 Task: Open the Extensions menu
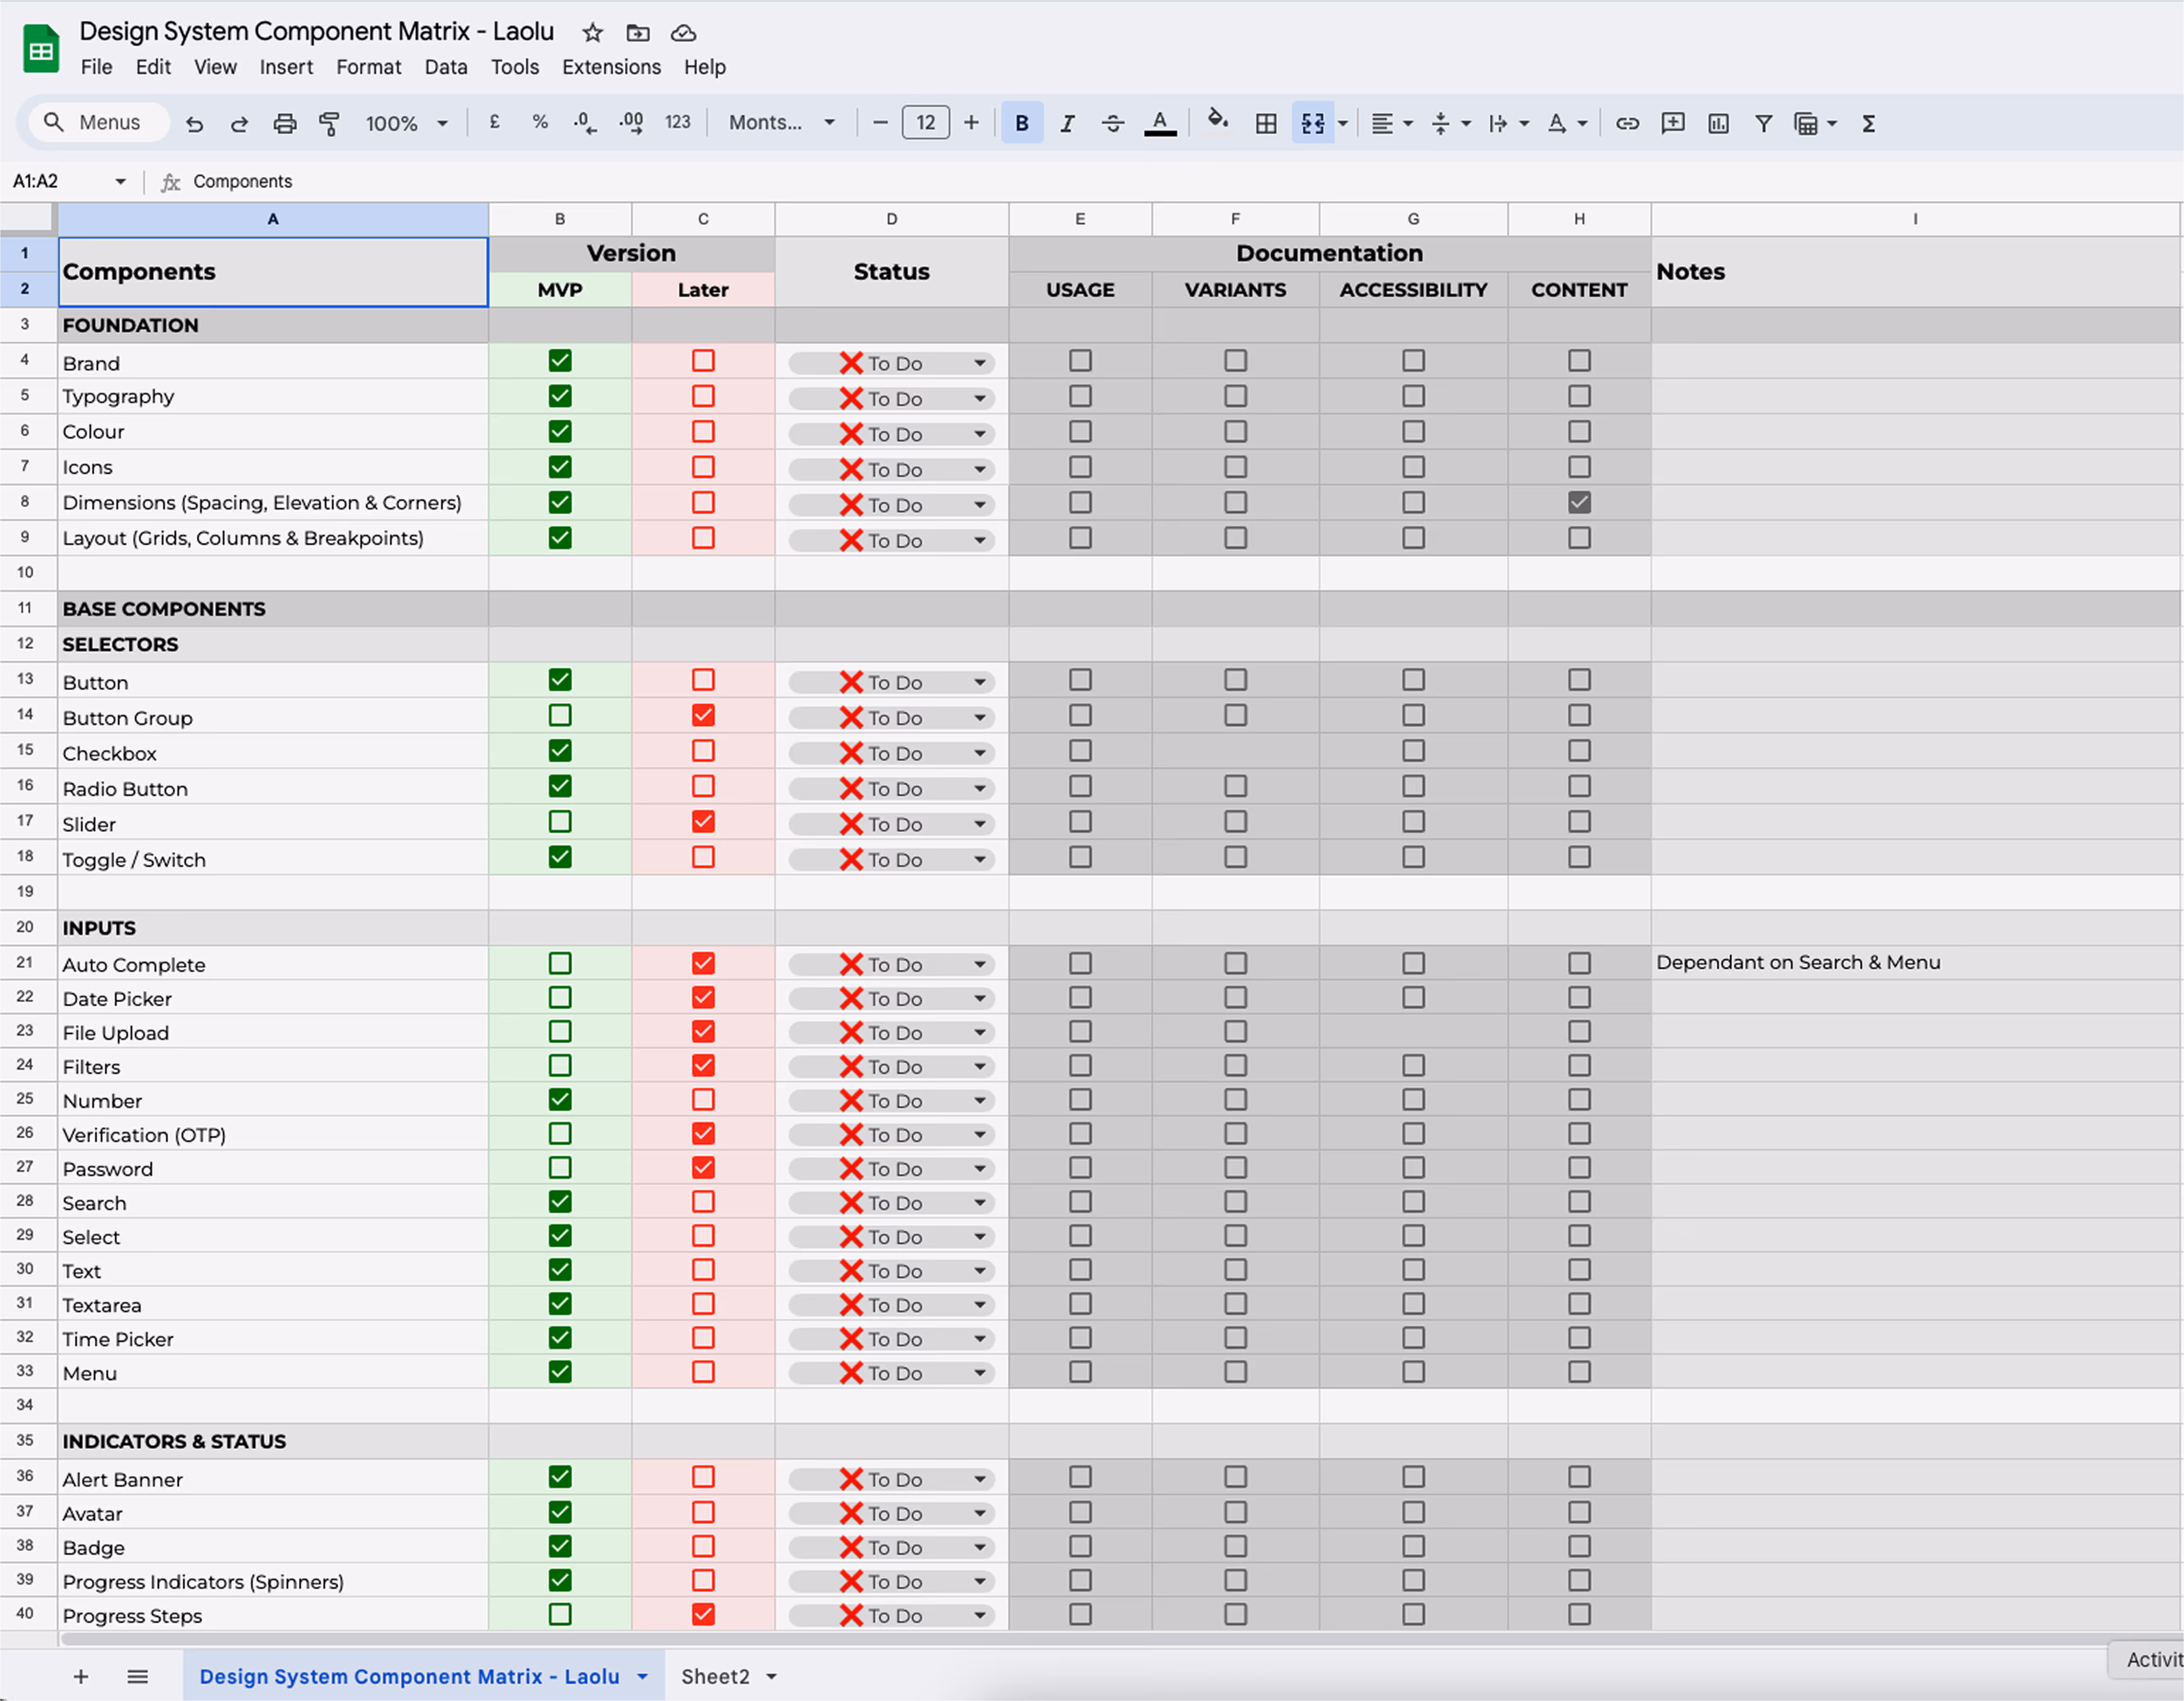coord(611,67)
